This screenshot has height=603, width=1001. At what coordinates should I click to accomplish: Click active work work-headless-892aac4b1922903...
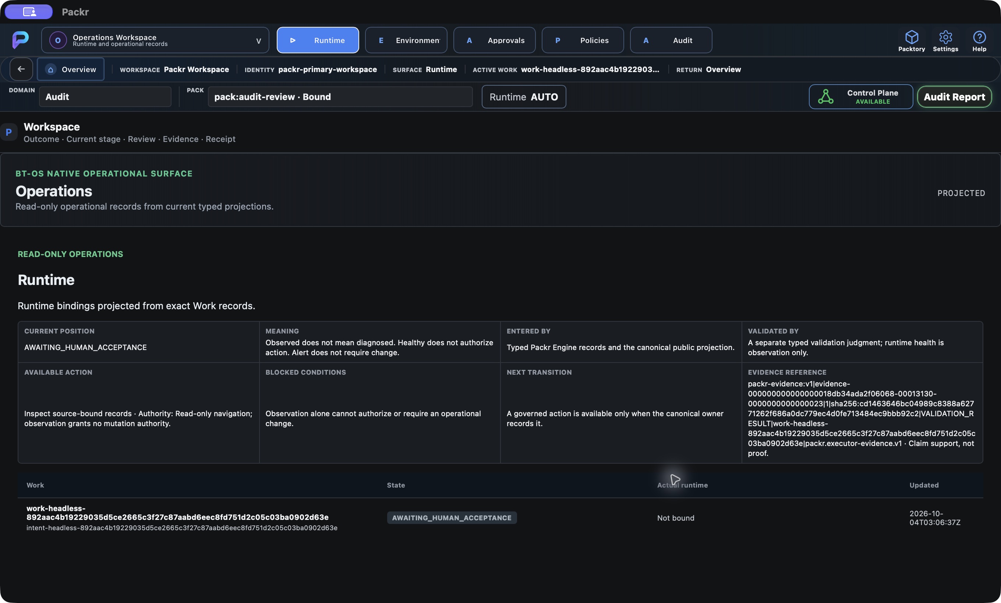(x=590, y=69)
